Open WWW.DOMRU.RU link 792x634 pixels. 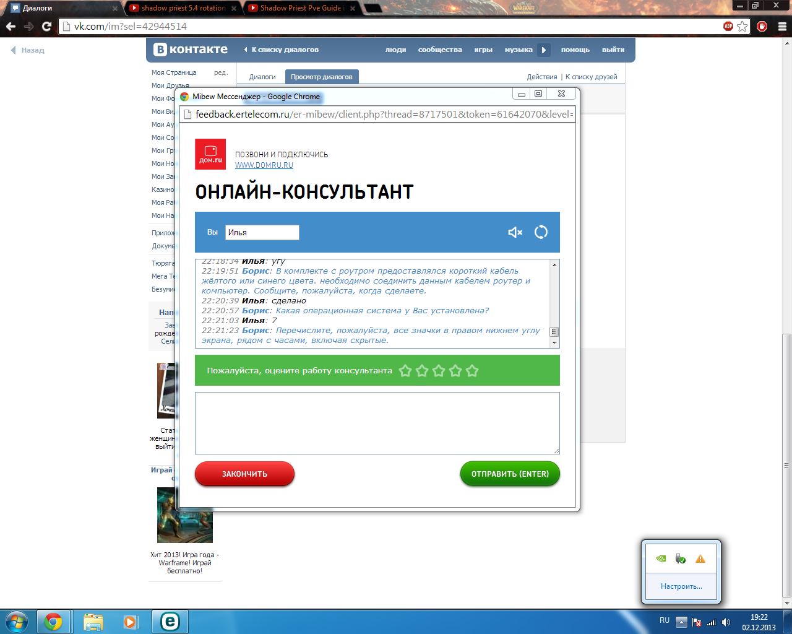pos(264,165)
